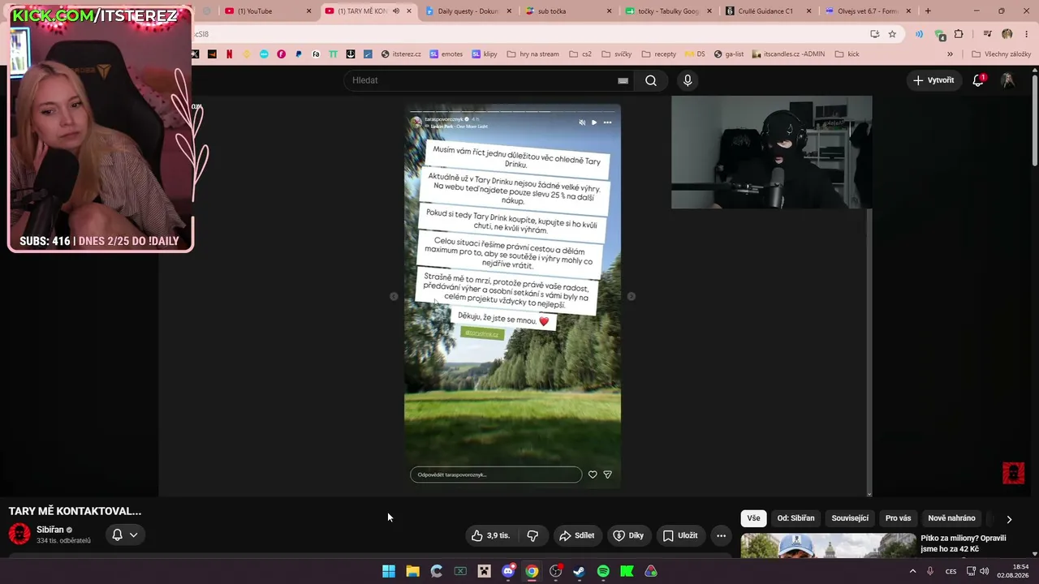Select the Od: Sibiřan filter chip
This screenshot has height=584, width=1039.
click(x=795, y=518)
